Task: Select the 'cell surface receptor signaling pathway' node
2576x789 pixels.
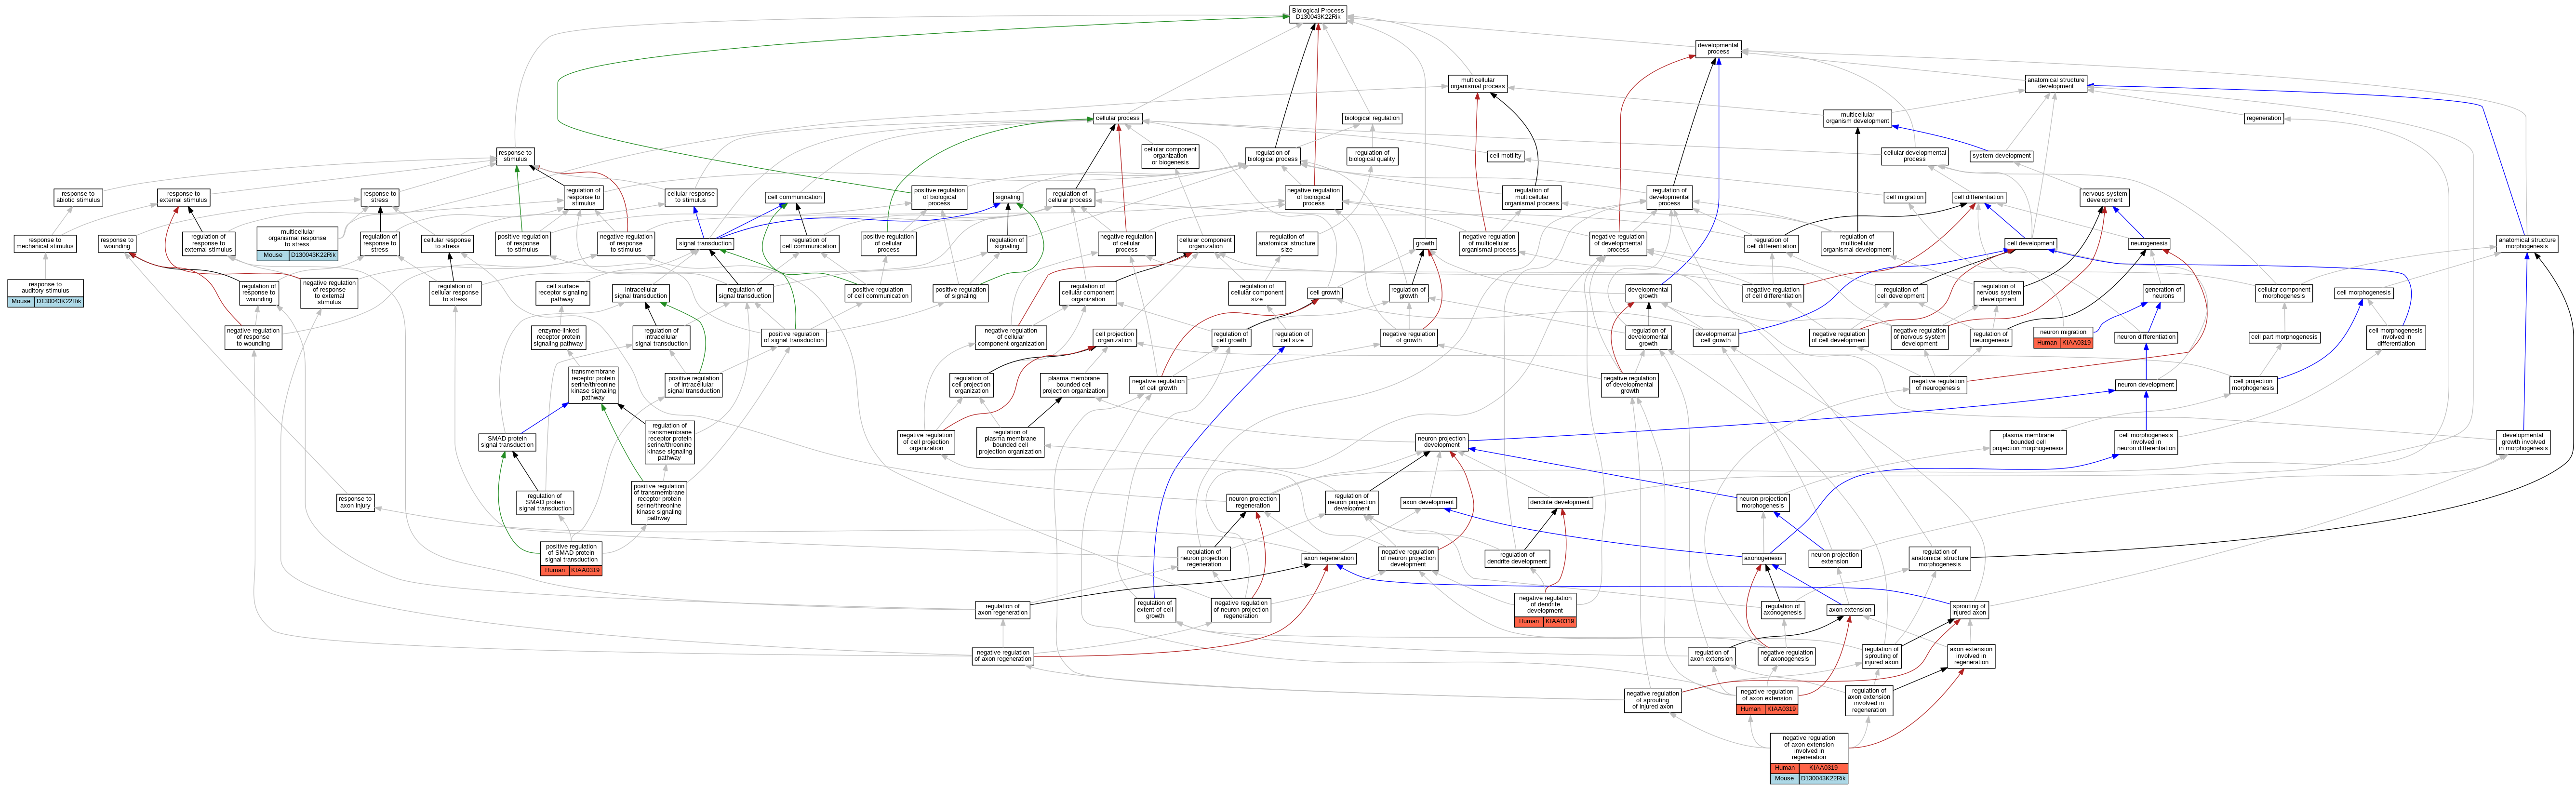Action: (x=563, y=293)
